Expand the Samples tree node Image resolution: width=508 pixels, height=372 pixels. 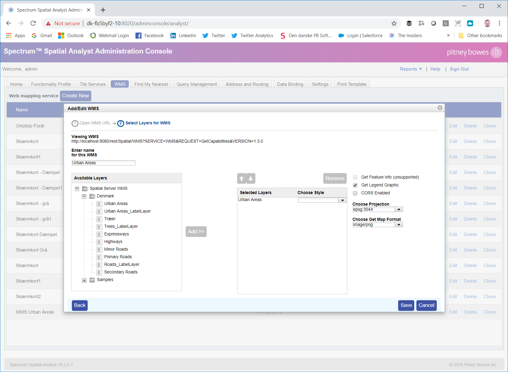pyautogui.click(x=84, y=280)
